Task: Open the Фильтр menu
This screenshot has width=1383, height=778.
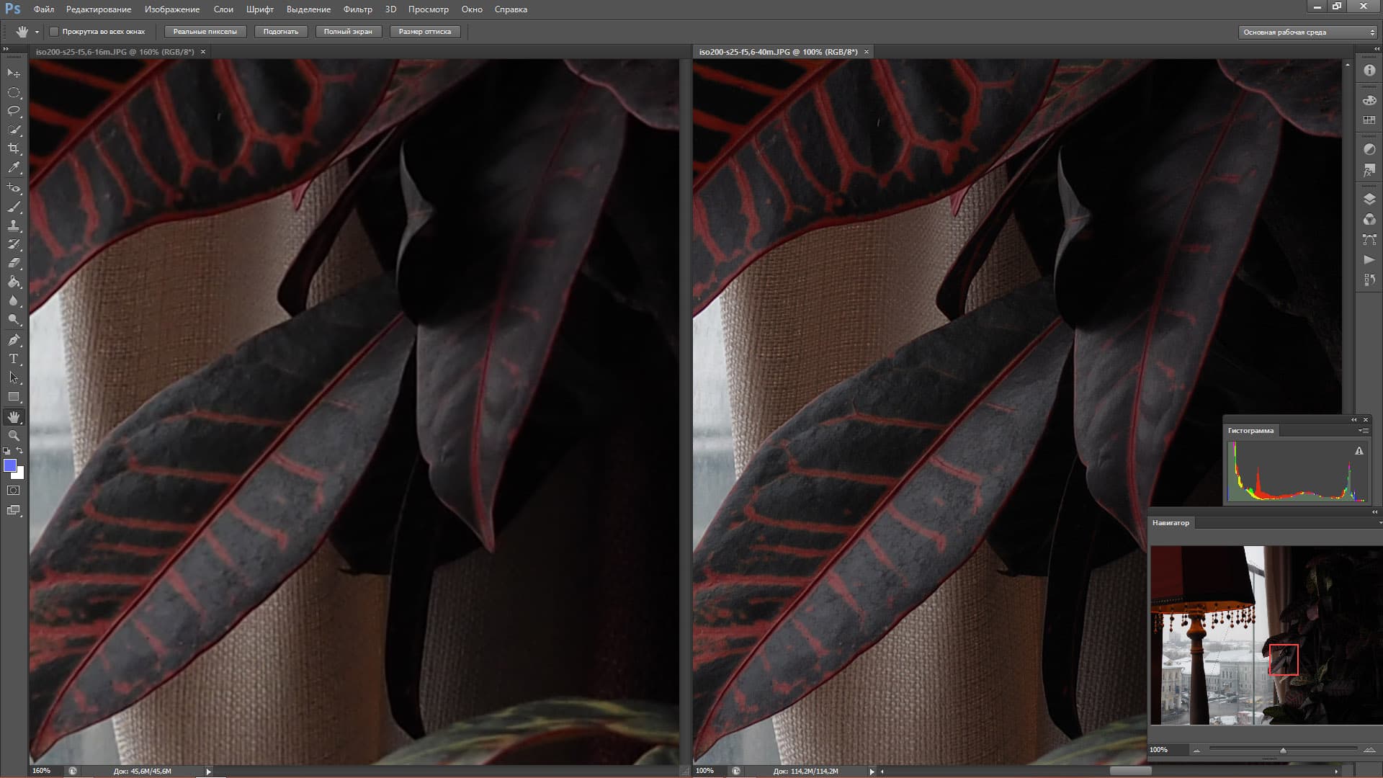Action: pos(357,9)
